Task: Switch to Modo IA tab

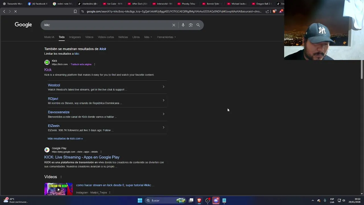Action: point(49,37)
